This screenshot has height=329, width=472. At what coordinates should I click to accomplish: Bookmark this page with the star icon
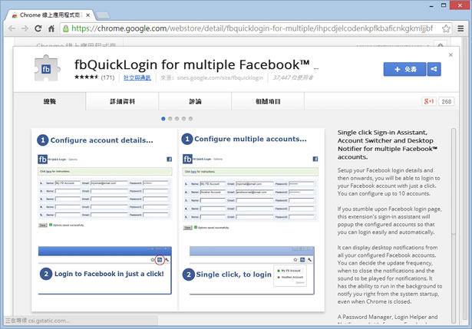point(446,28)
